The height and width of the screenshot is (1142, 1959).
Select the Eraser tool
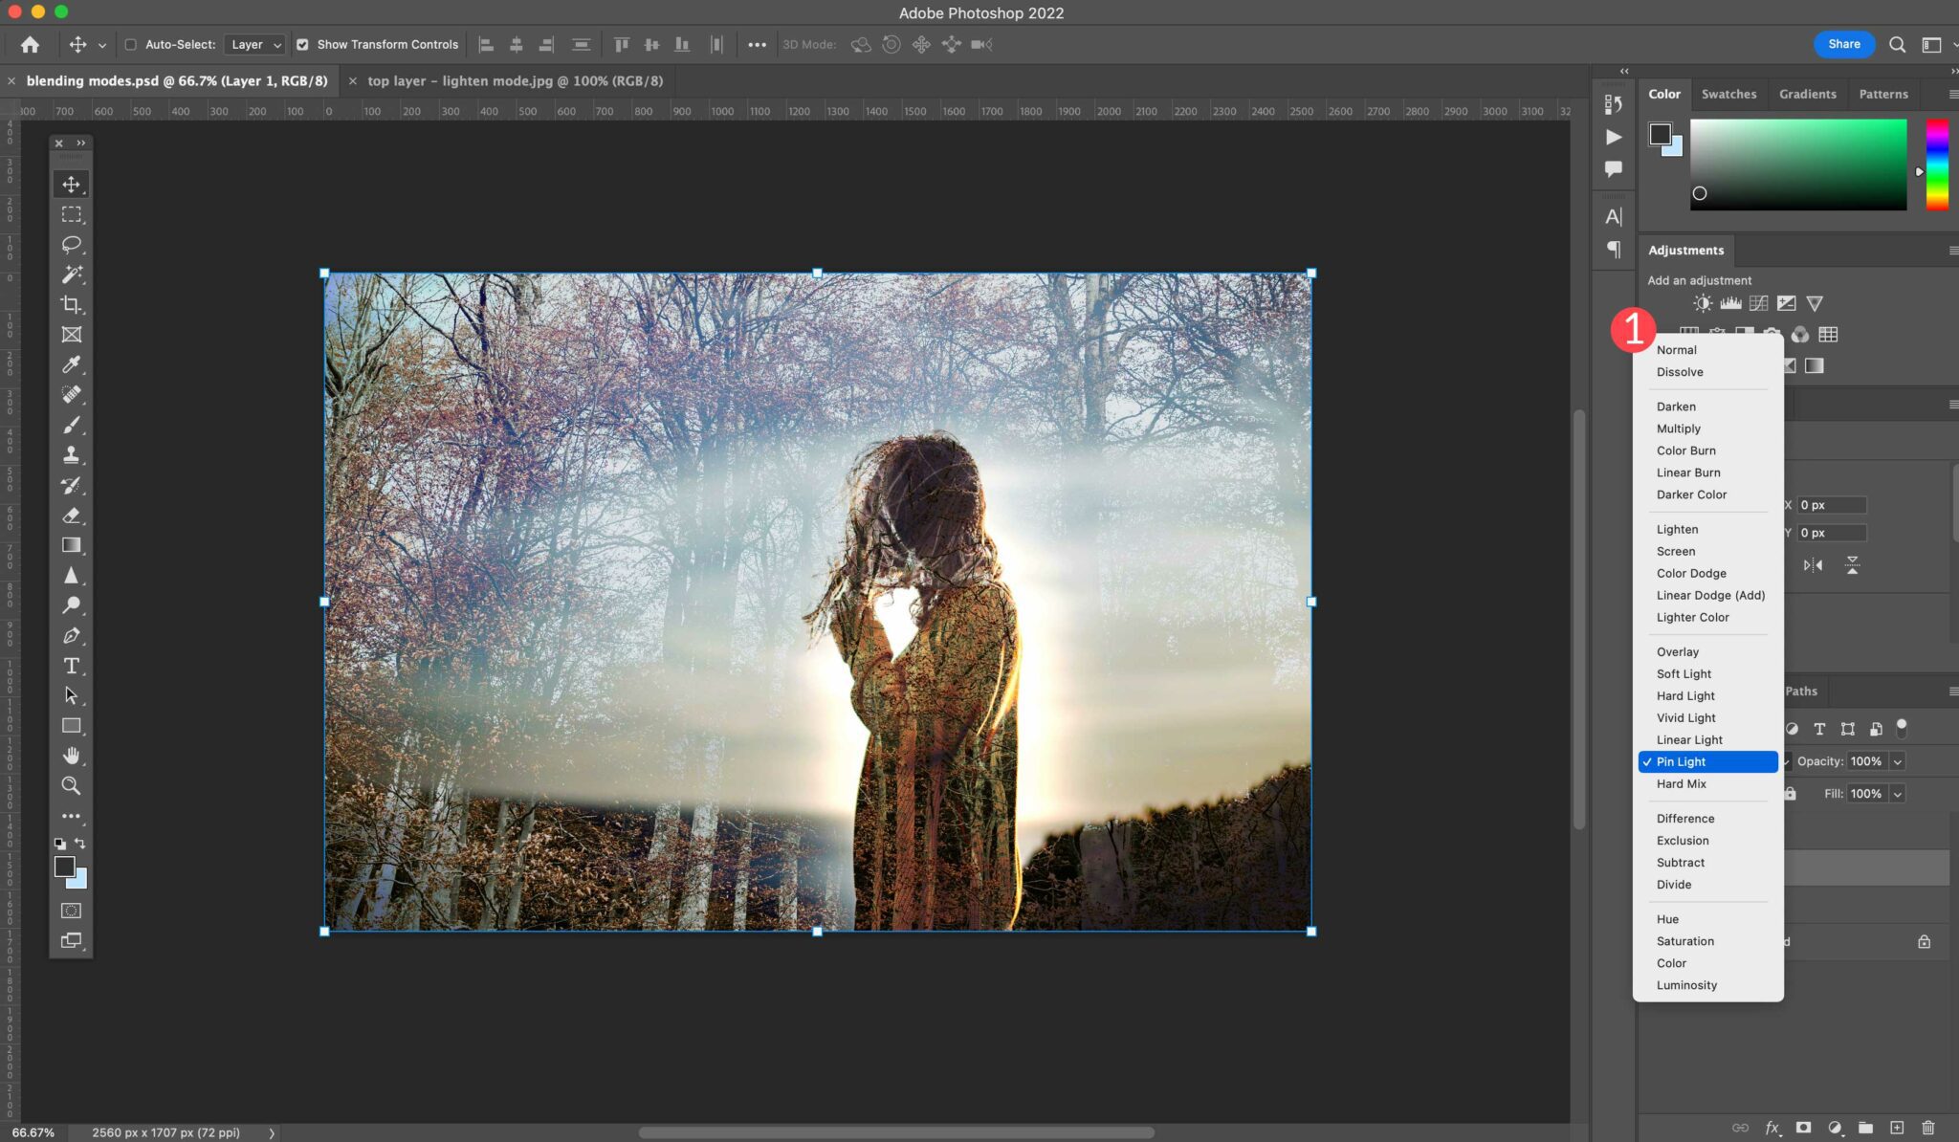(72, 514)
